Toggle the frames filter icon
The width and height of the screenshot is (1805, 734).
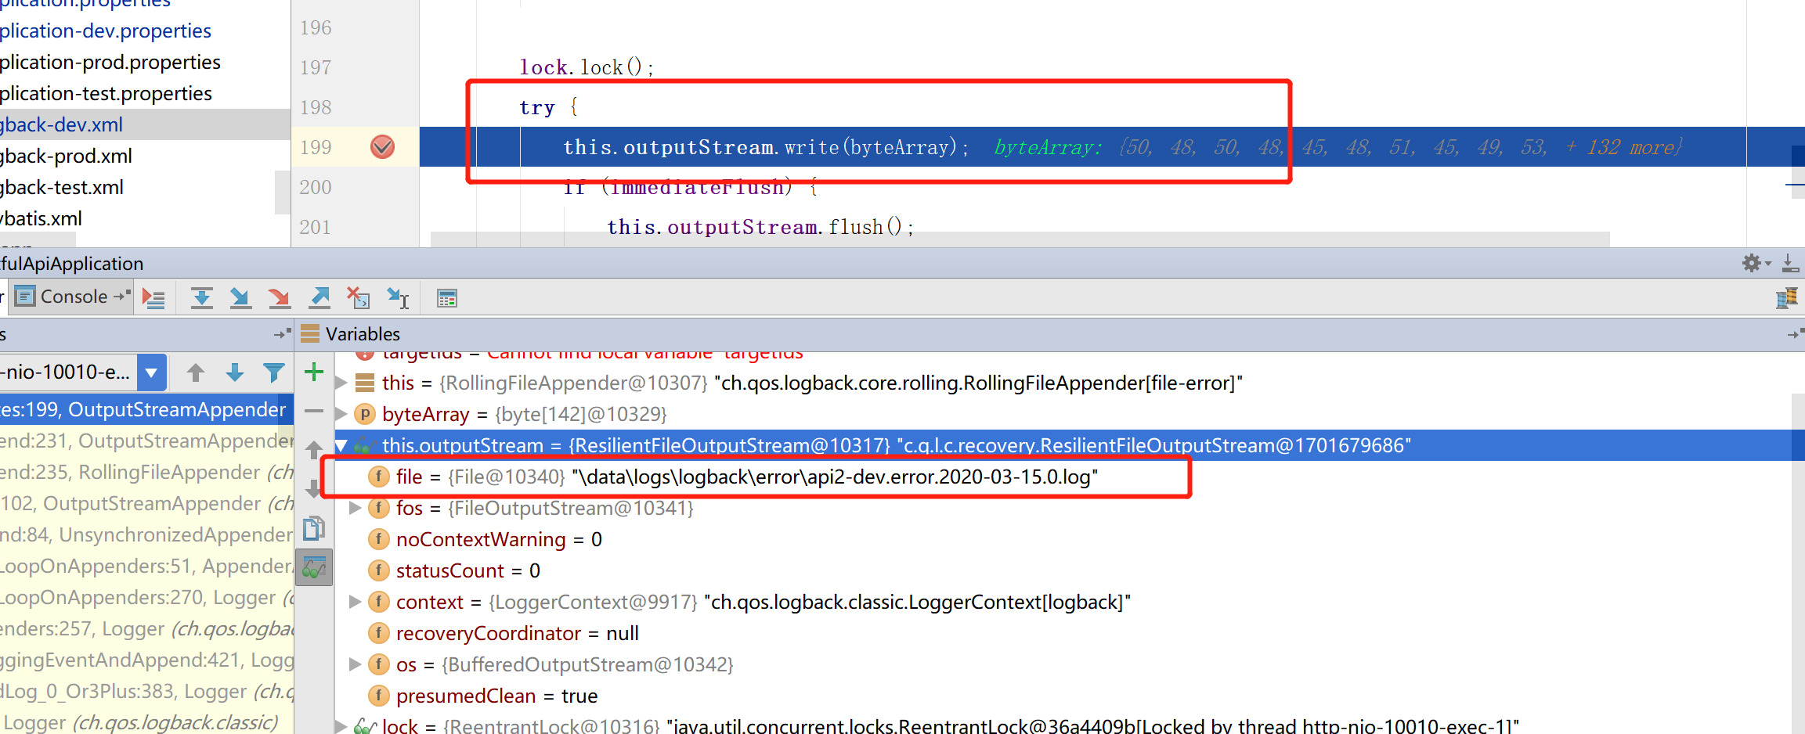click(x=273, y=372)
